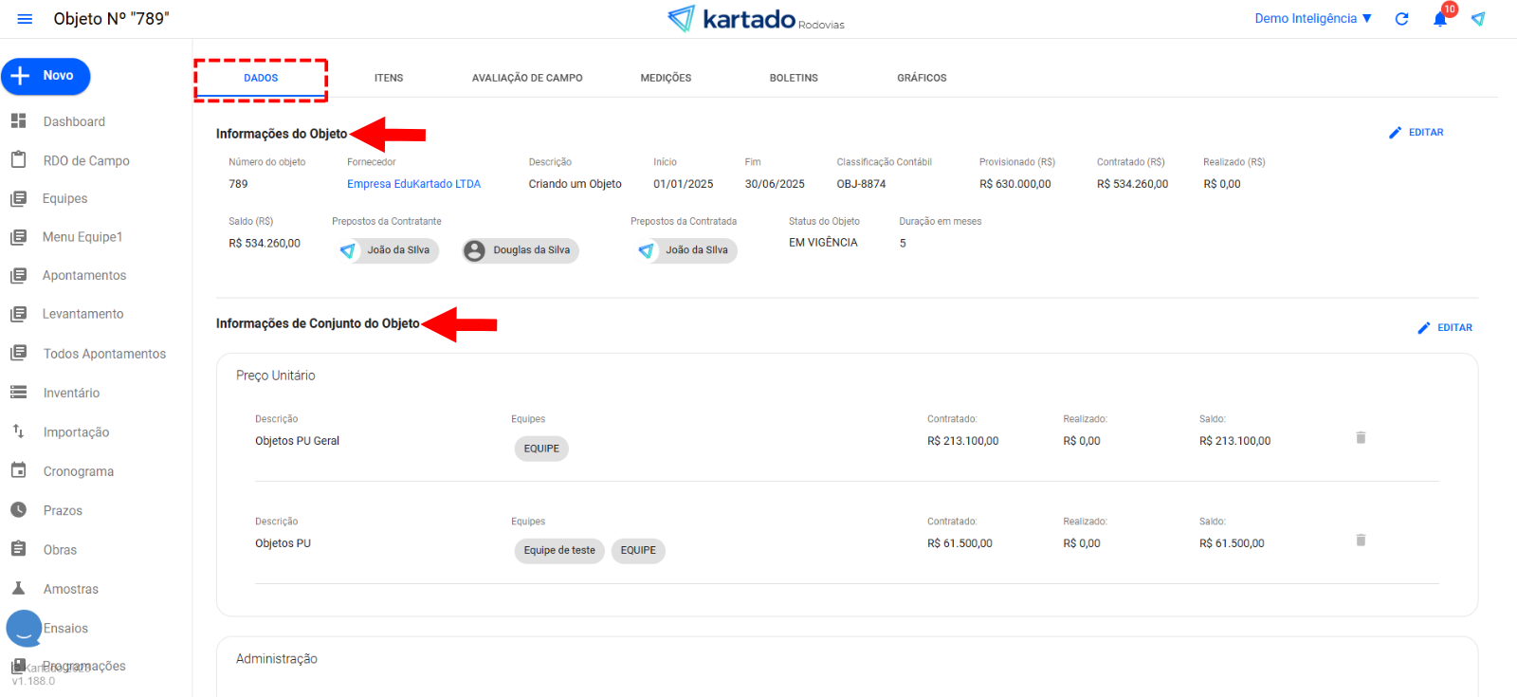This screenshot has width=1517, height=697.
Task: Click the refresh icon in header
Action: pyautogui.click(x=1401, y=19)
